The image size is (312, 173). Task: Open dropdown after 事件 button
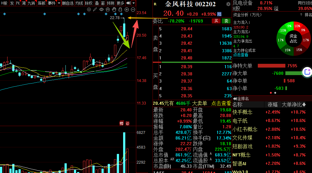[x=59, y=3]
